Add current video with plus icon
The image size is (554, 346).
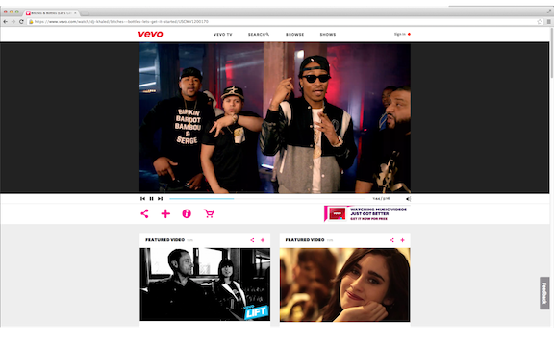tap(165, 213)
